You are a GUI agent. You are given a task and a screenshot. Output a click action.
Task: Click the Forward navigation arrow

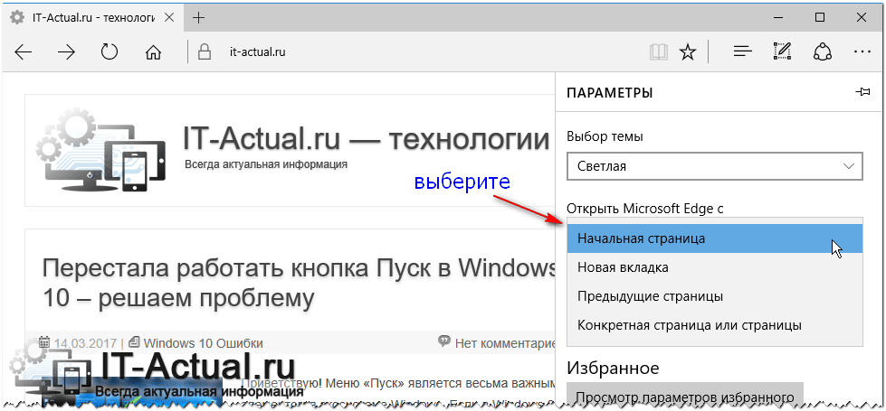(67, 52)
